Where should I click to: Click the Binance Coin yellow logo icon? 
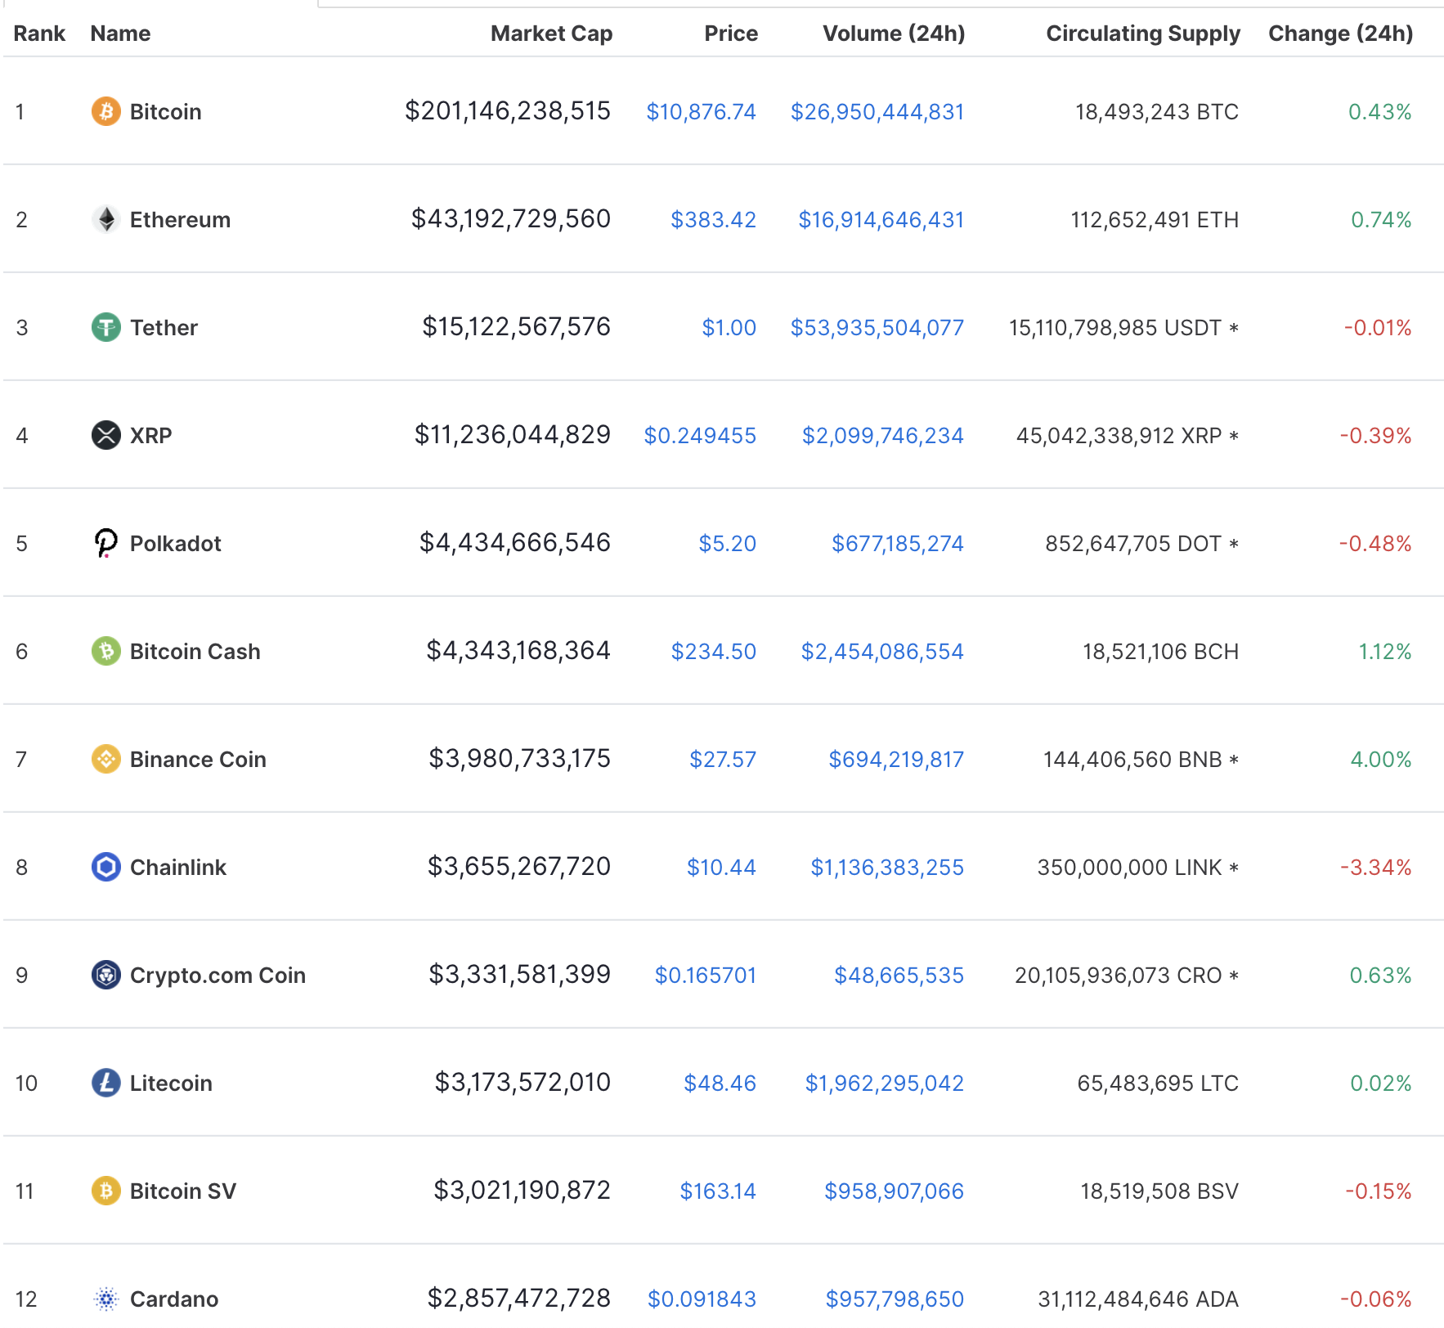coord(105,759)
